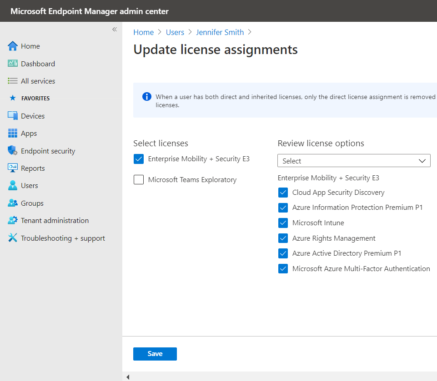437x381 pixels.
Task: Open Dashboard from the sidebar
Action: click(12, 63)
